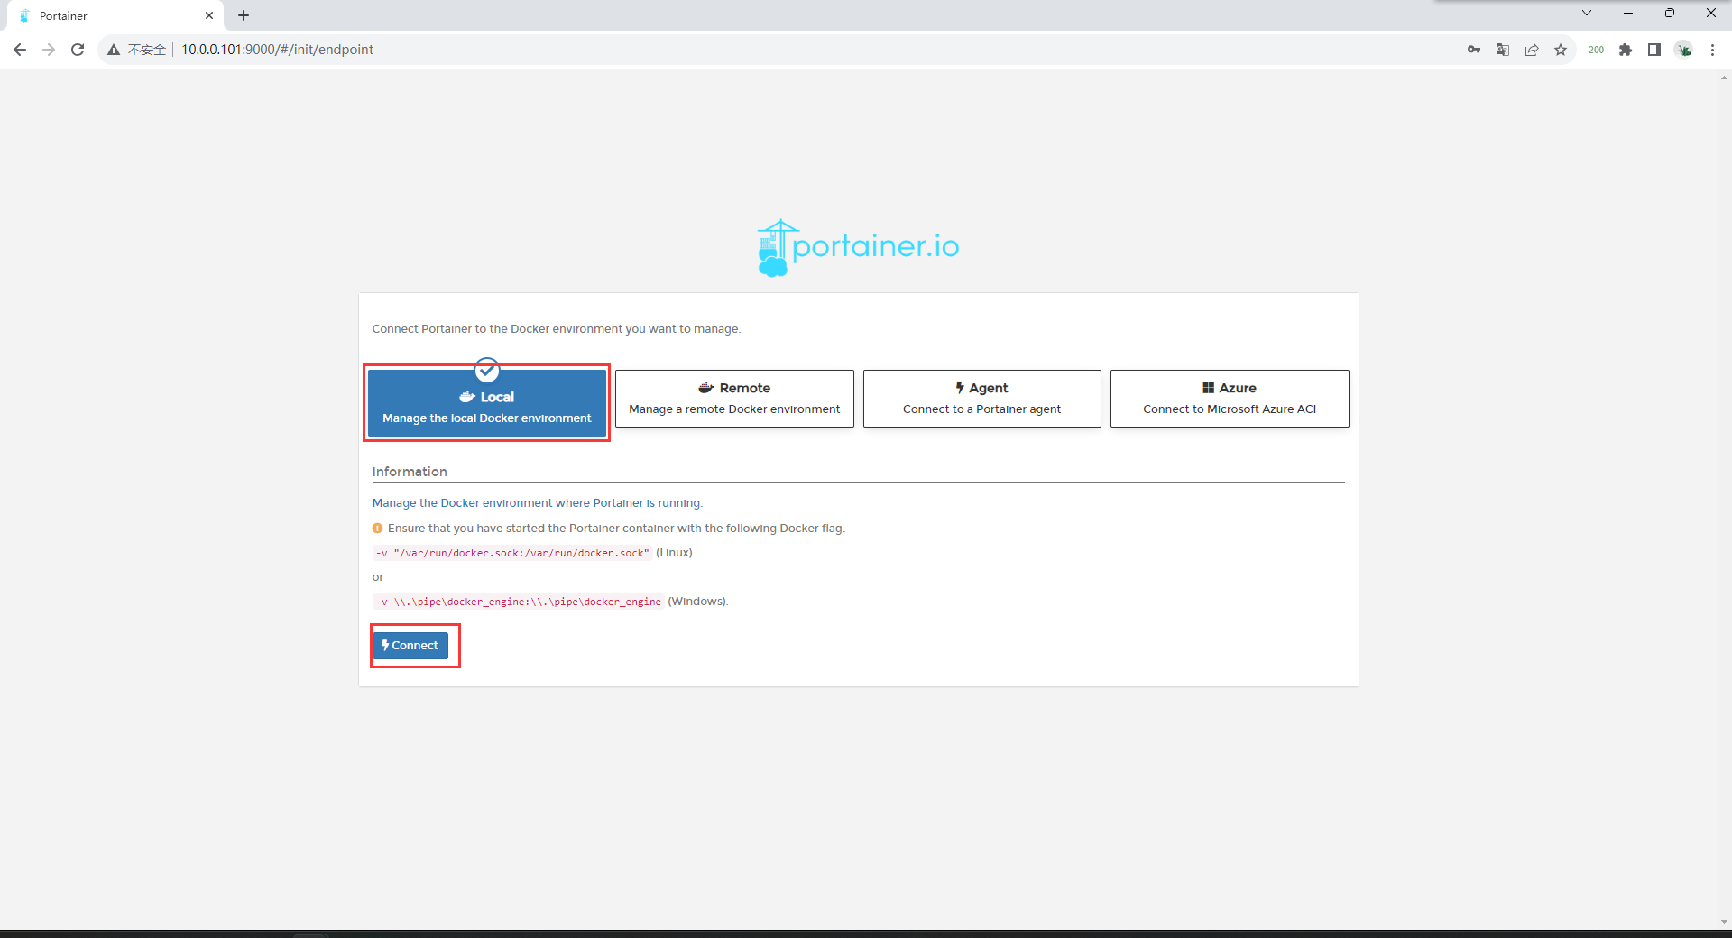Choose the Agent connection option
The height and width of the screenshot is (938, 1732).
coord(981,399)
